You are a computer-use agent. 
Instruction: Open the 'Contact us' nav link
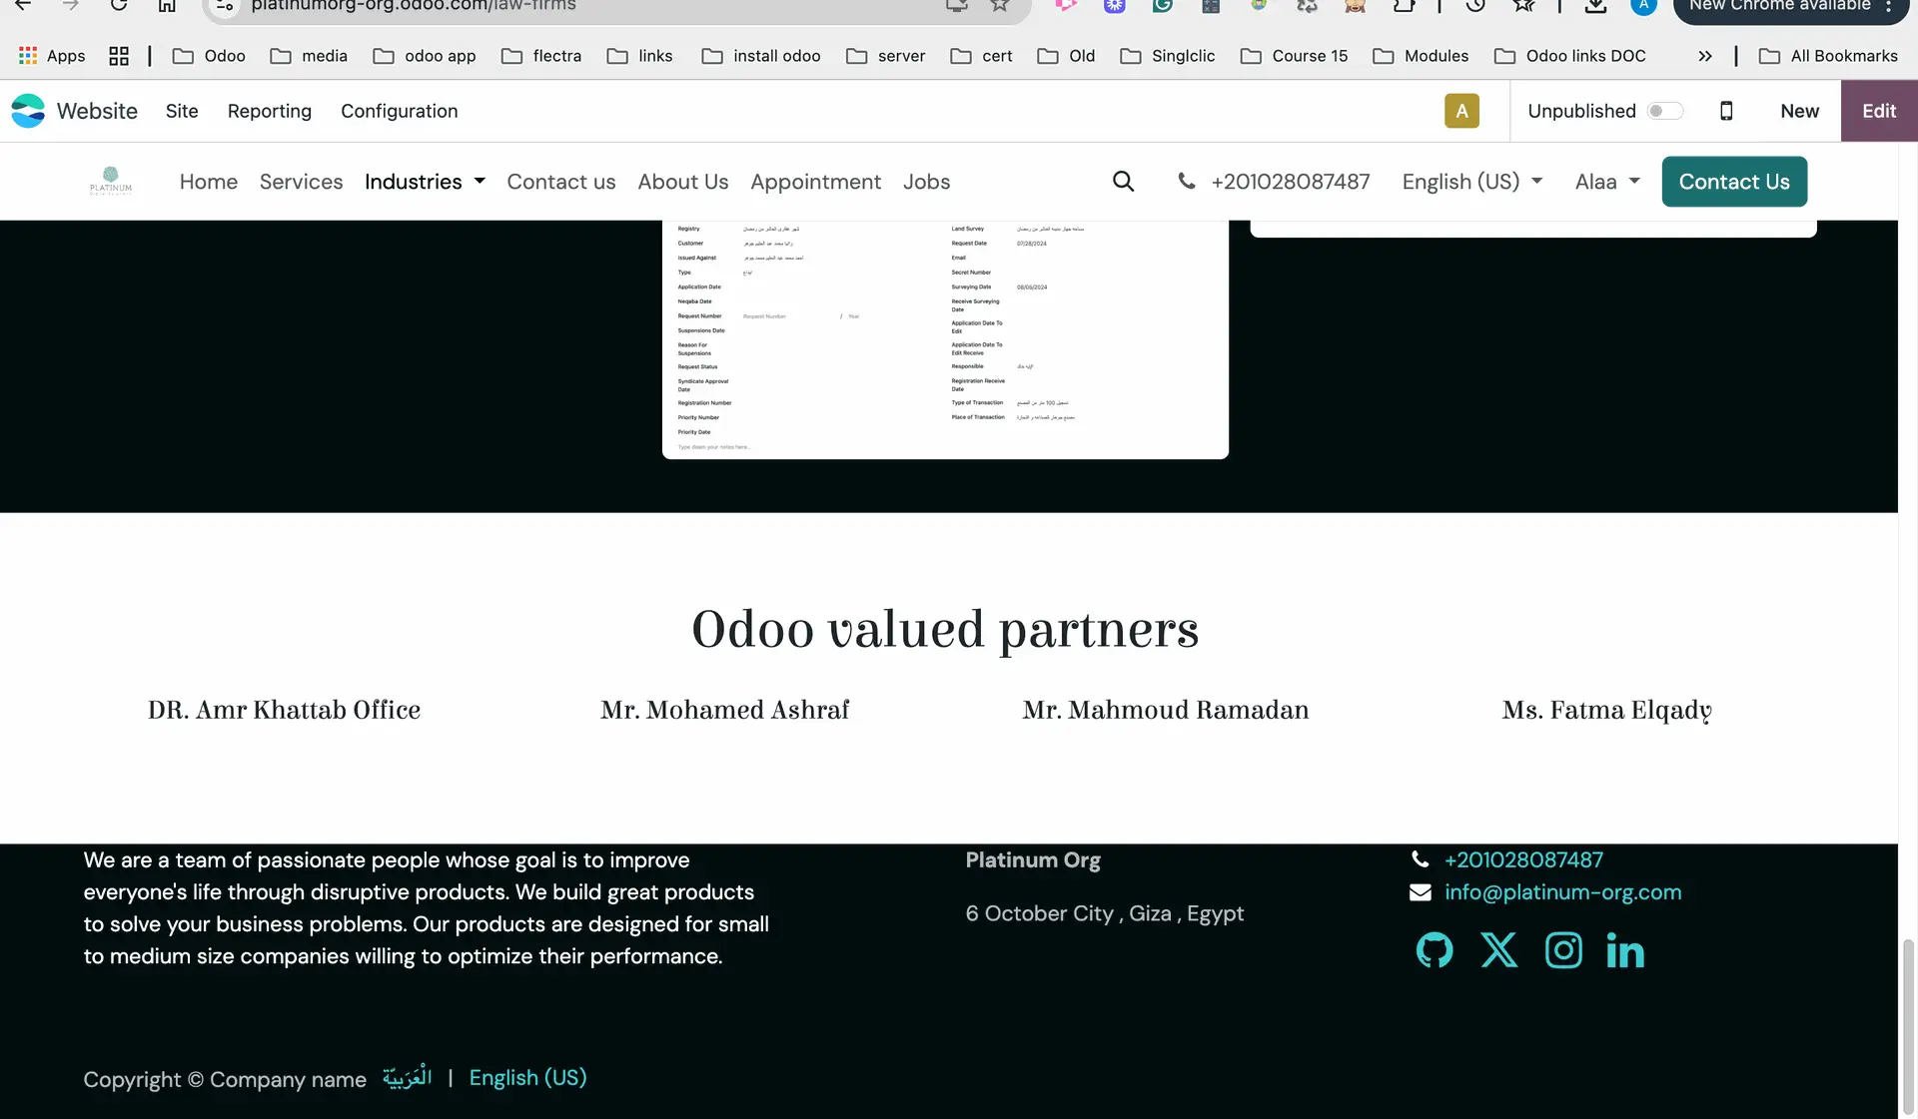pyautogui.click(x=561, y=182)
